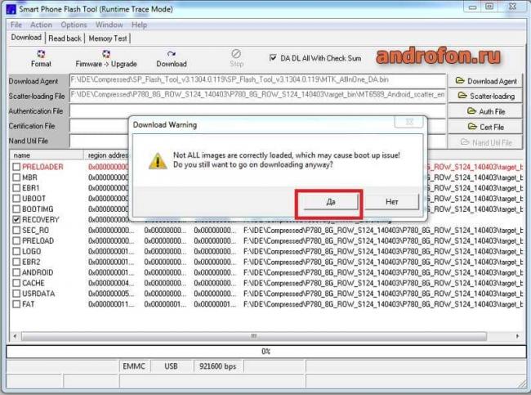
Task: Click the Firmware -> Upgrade icon
Action: (x=106, y=54)
